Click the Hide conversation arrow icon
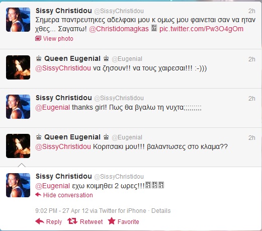 pyautogui.click(x=38, y=195)
